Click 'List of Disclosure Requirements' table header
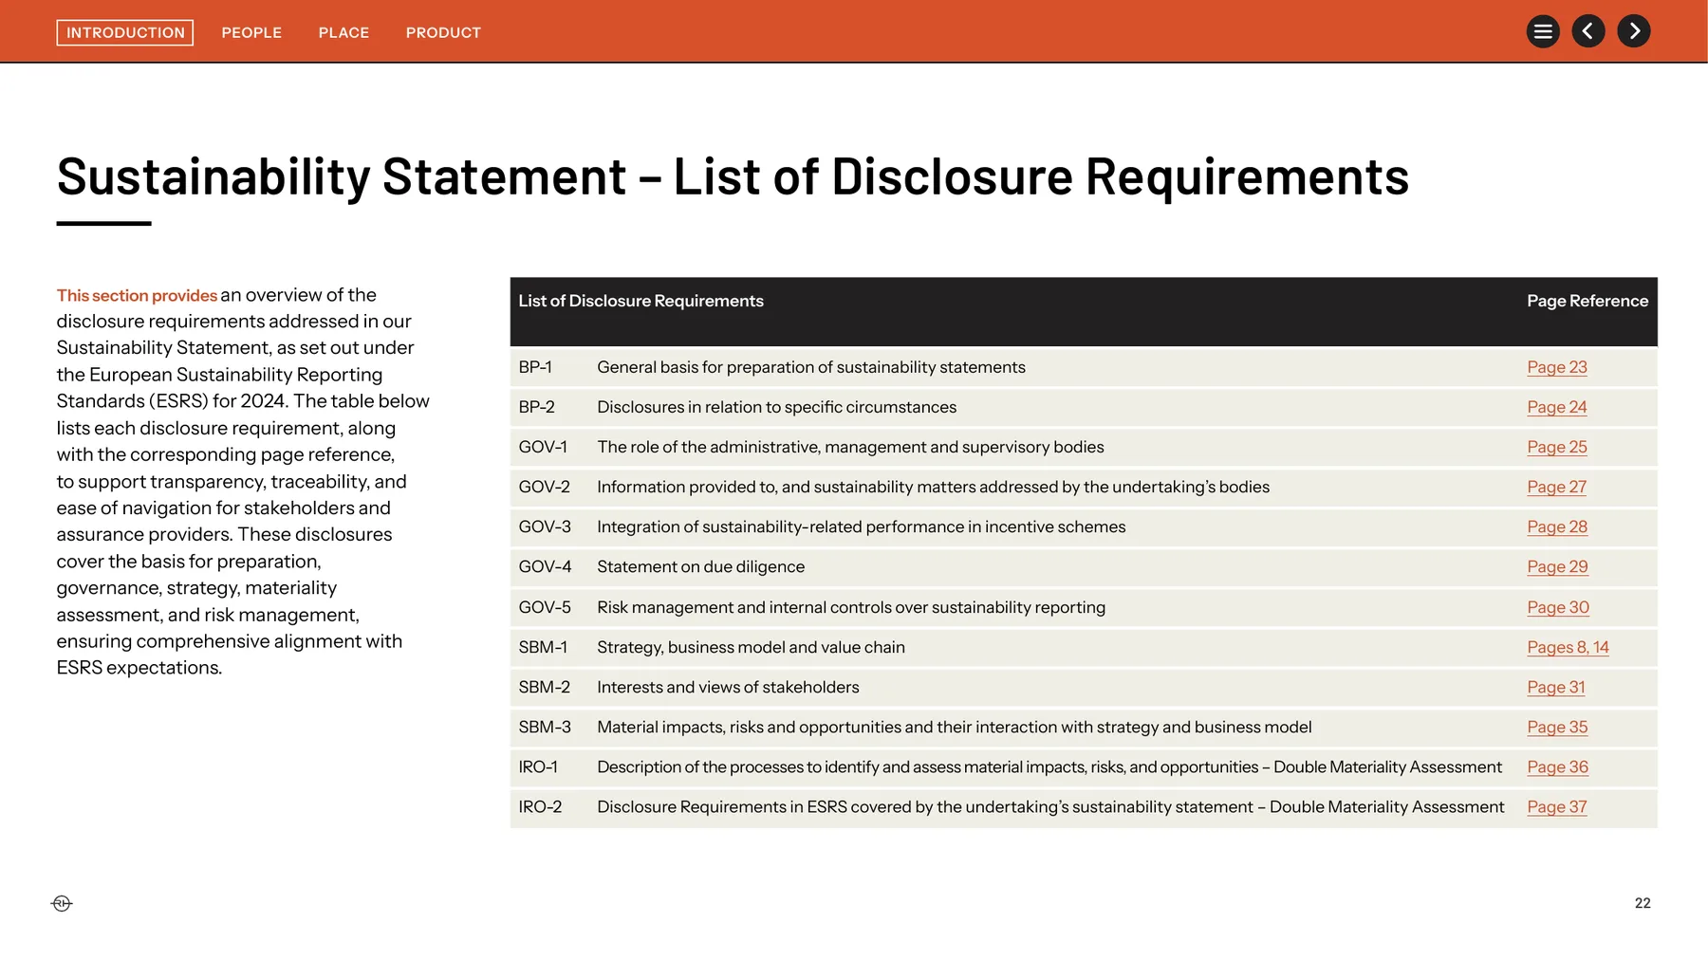 tap(640, 301)
